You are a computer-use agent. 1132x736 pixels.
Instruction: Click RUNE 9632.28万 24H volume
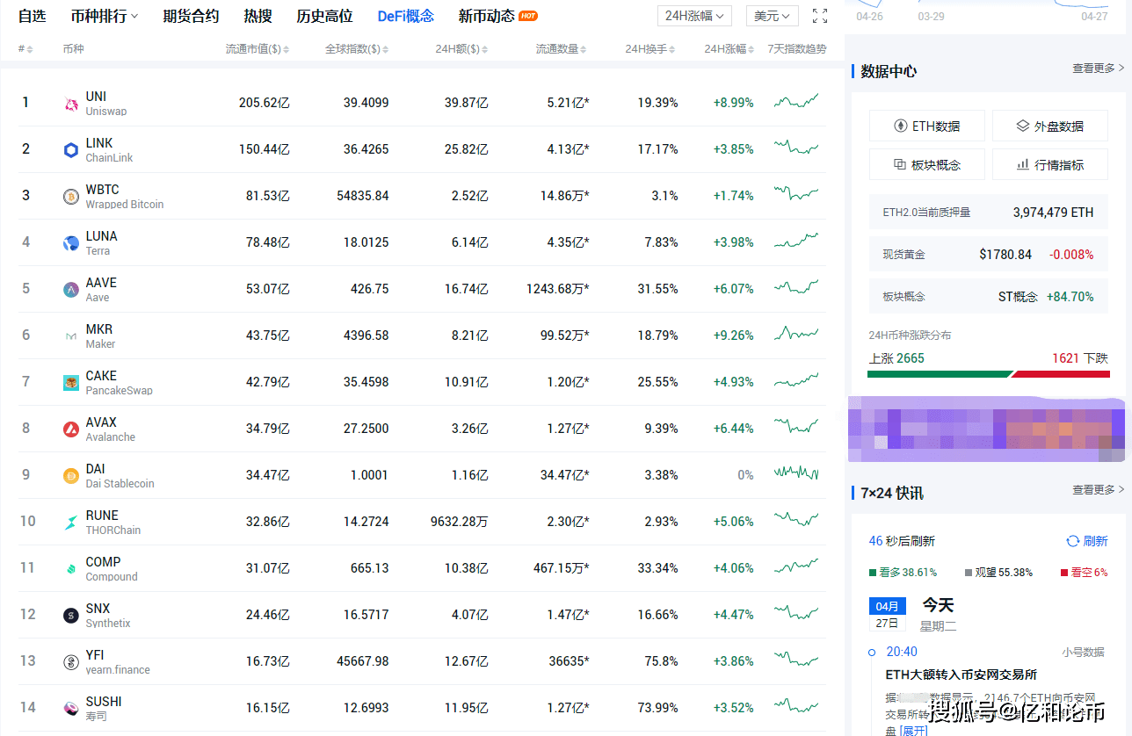pos(460,522)
